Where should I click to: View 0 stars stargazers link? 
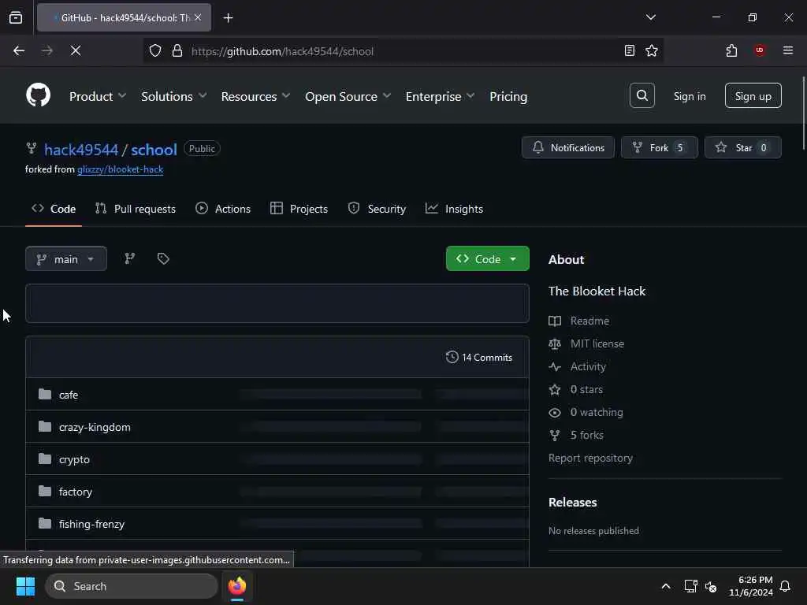[x=586, y=389]
